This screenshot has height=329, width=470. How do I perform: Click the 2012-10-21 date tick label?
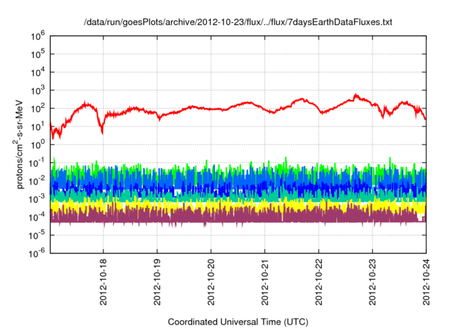(x=264, y=282)
